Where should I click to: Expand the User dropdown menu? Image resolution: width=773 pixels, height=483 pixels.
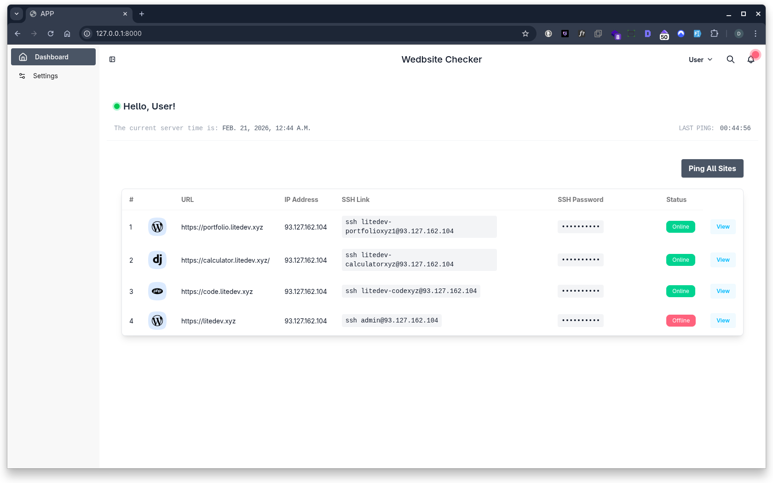click(700, 60)
